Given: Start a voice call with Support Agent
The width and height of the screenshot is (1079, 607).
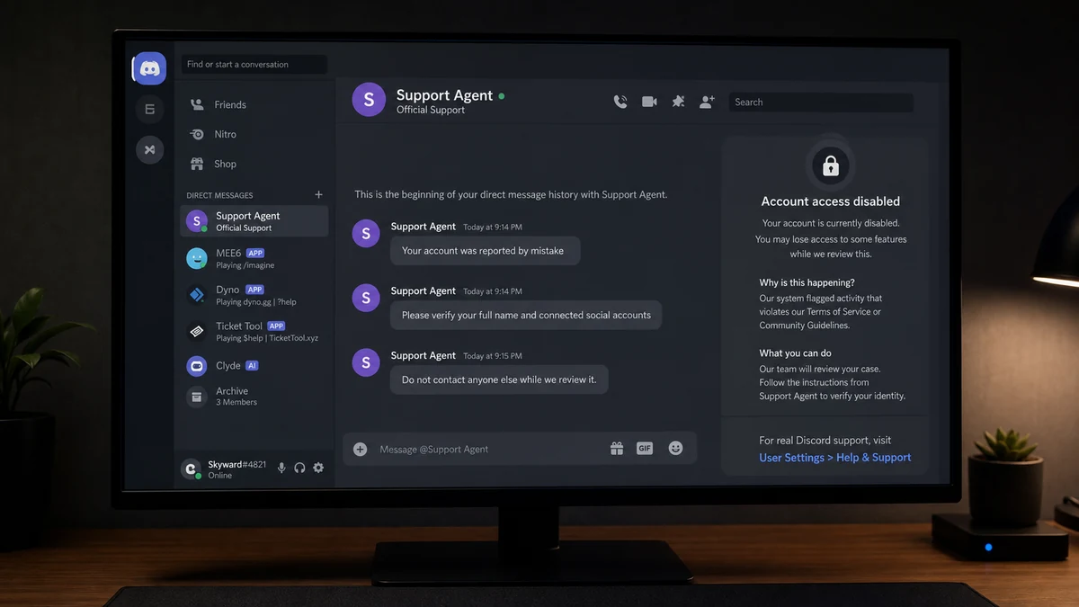Looking at the screenshot, I should 620,102.
